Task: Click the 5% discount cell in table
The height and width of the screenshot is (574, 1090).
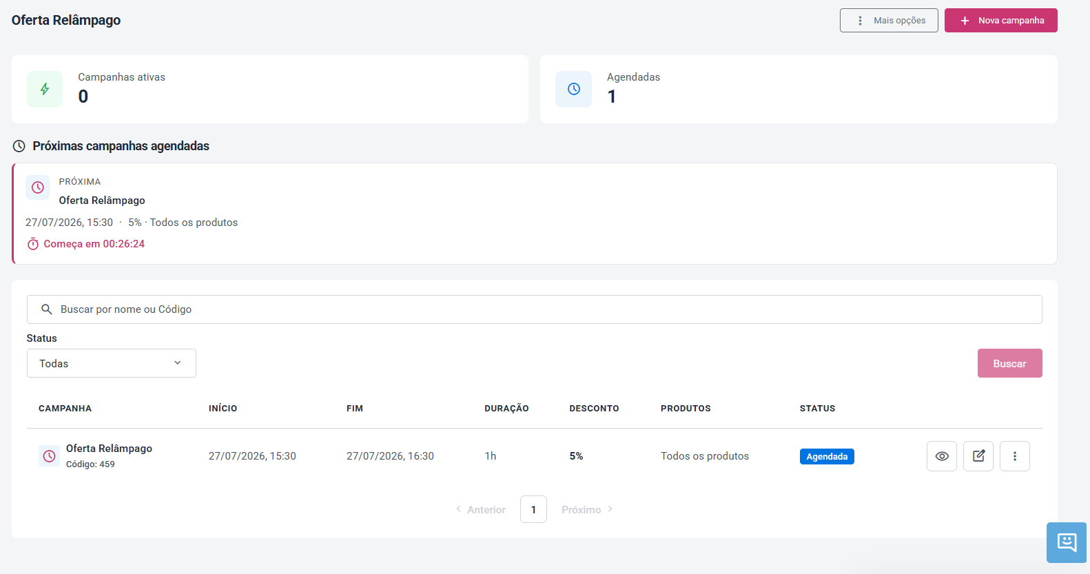Action: pyautogui.click(x=576, y=456)
